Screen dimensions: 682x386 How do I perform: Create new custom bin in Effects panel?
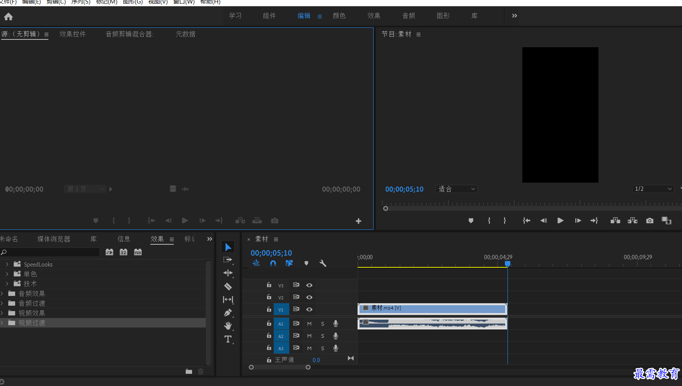(189, 372)
